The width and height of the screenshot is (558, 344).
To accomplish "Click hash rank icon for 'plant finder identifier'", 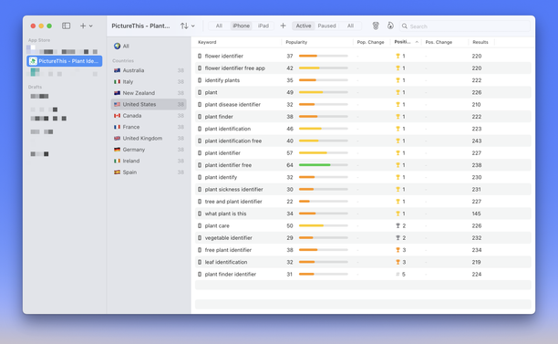I will (398, 274).
